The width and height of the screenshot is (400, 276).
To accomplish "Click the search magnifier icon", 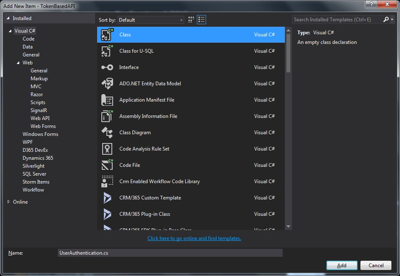I will pyautogui.click(x=386, y=19).
